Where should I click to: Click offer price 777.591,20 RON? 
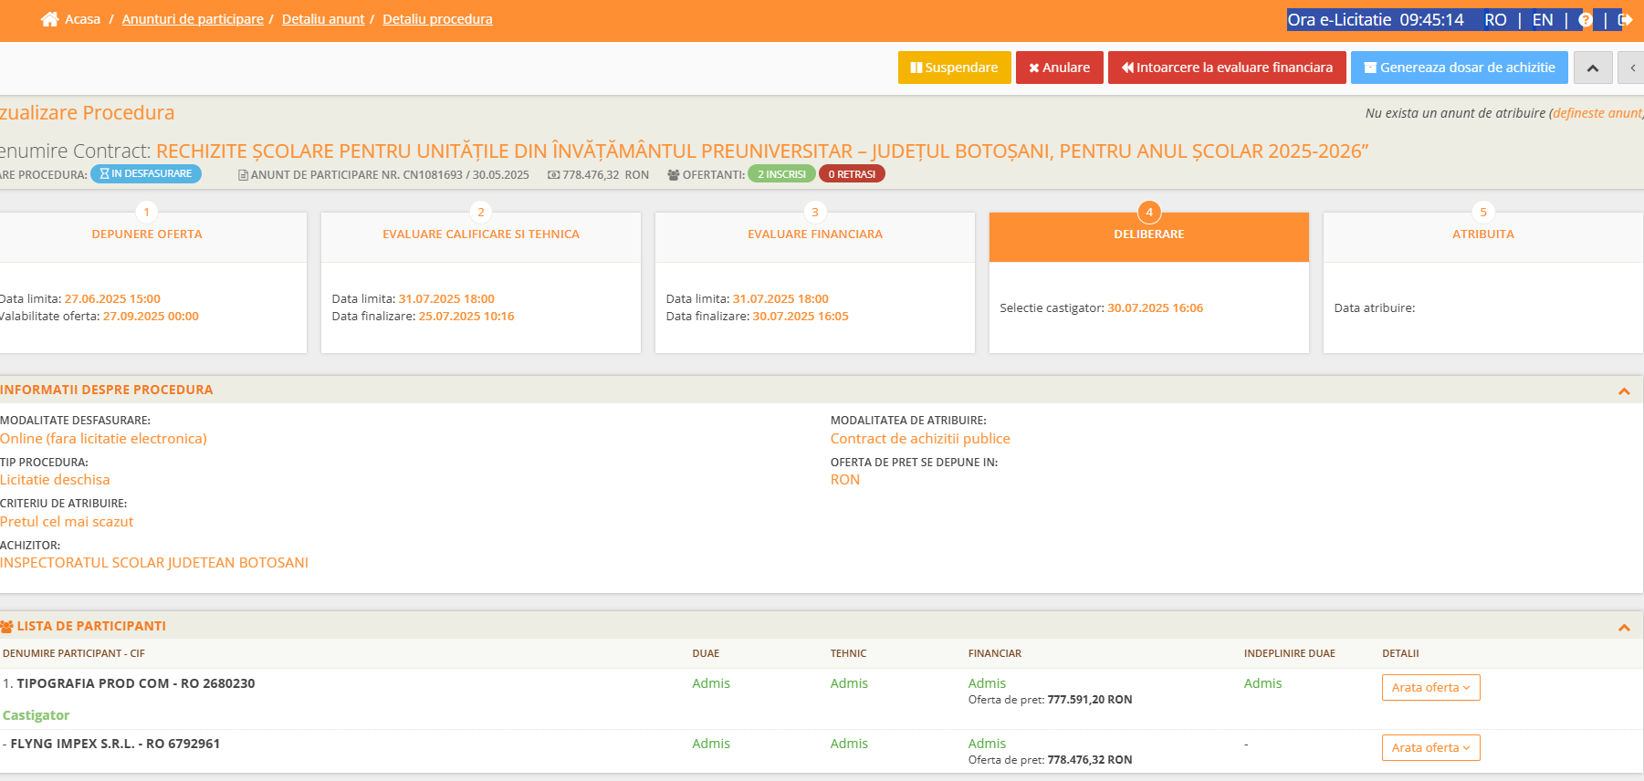[1090, 700]
